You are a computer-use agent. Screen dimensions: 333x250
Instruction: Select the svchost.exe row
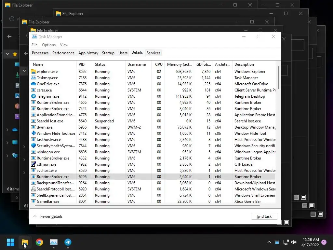click(x=153, y=170)
